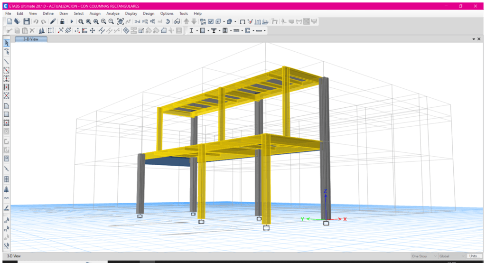Open the One Story dropdown
The height and width of the screenshot is (263, 486).
coord(424,256)
